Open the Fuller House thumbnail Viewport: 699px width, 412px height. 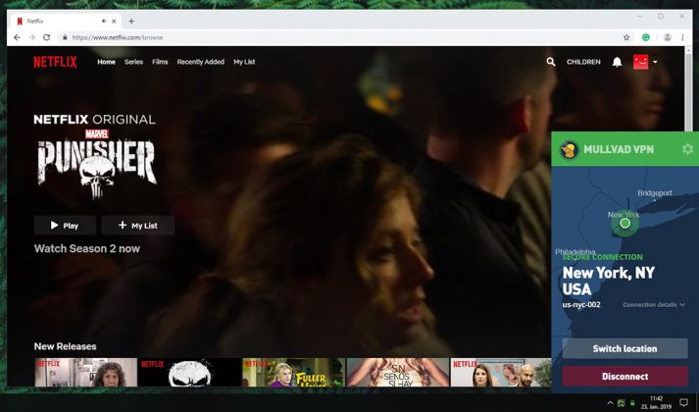[294, 373]
